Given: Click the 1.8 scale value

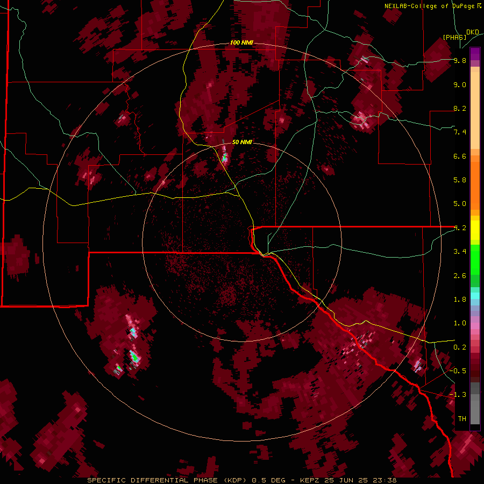Looking at the screenshot, I should 460,300.
